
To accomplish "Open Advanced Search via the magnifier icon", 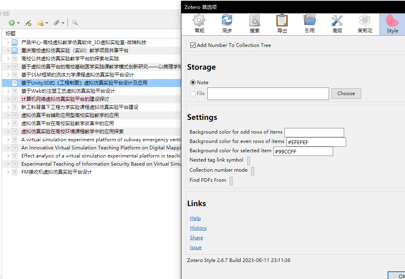I will 75,23.
